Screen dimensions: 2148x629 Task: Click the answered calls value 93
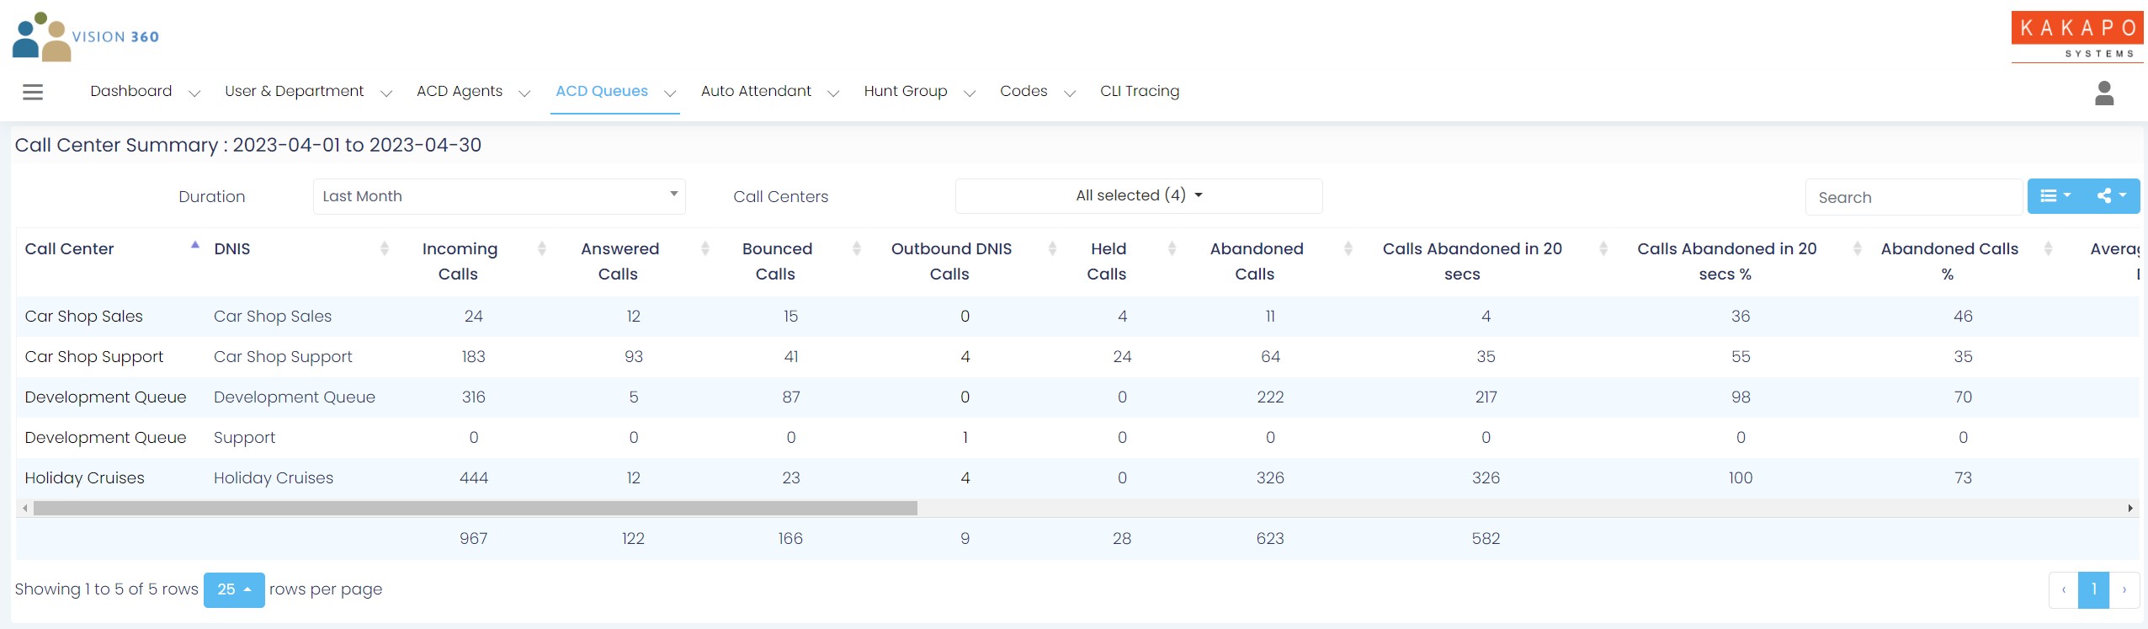coord(634,357)
